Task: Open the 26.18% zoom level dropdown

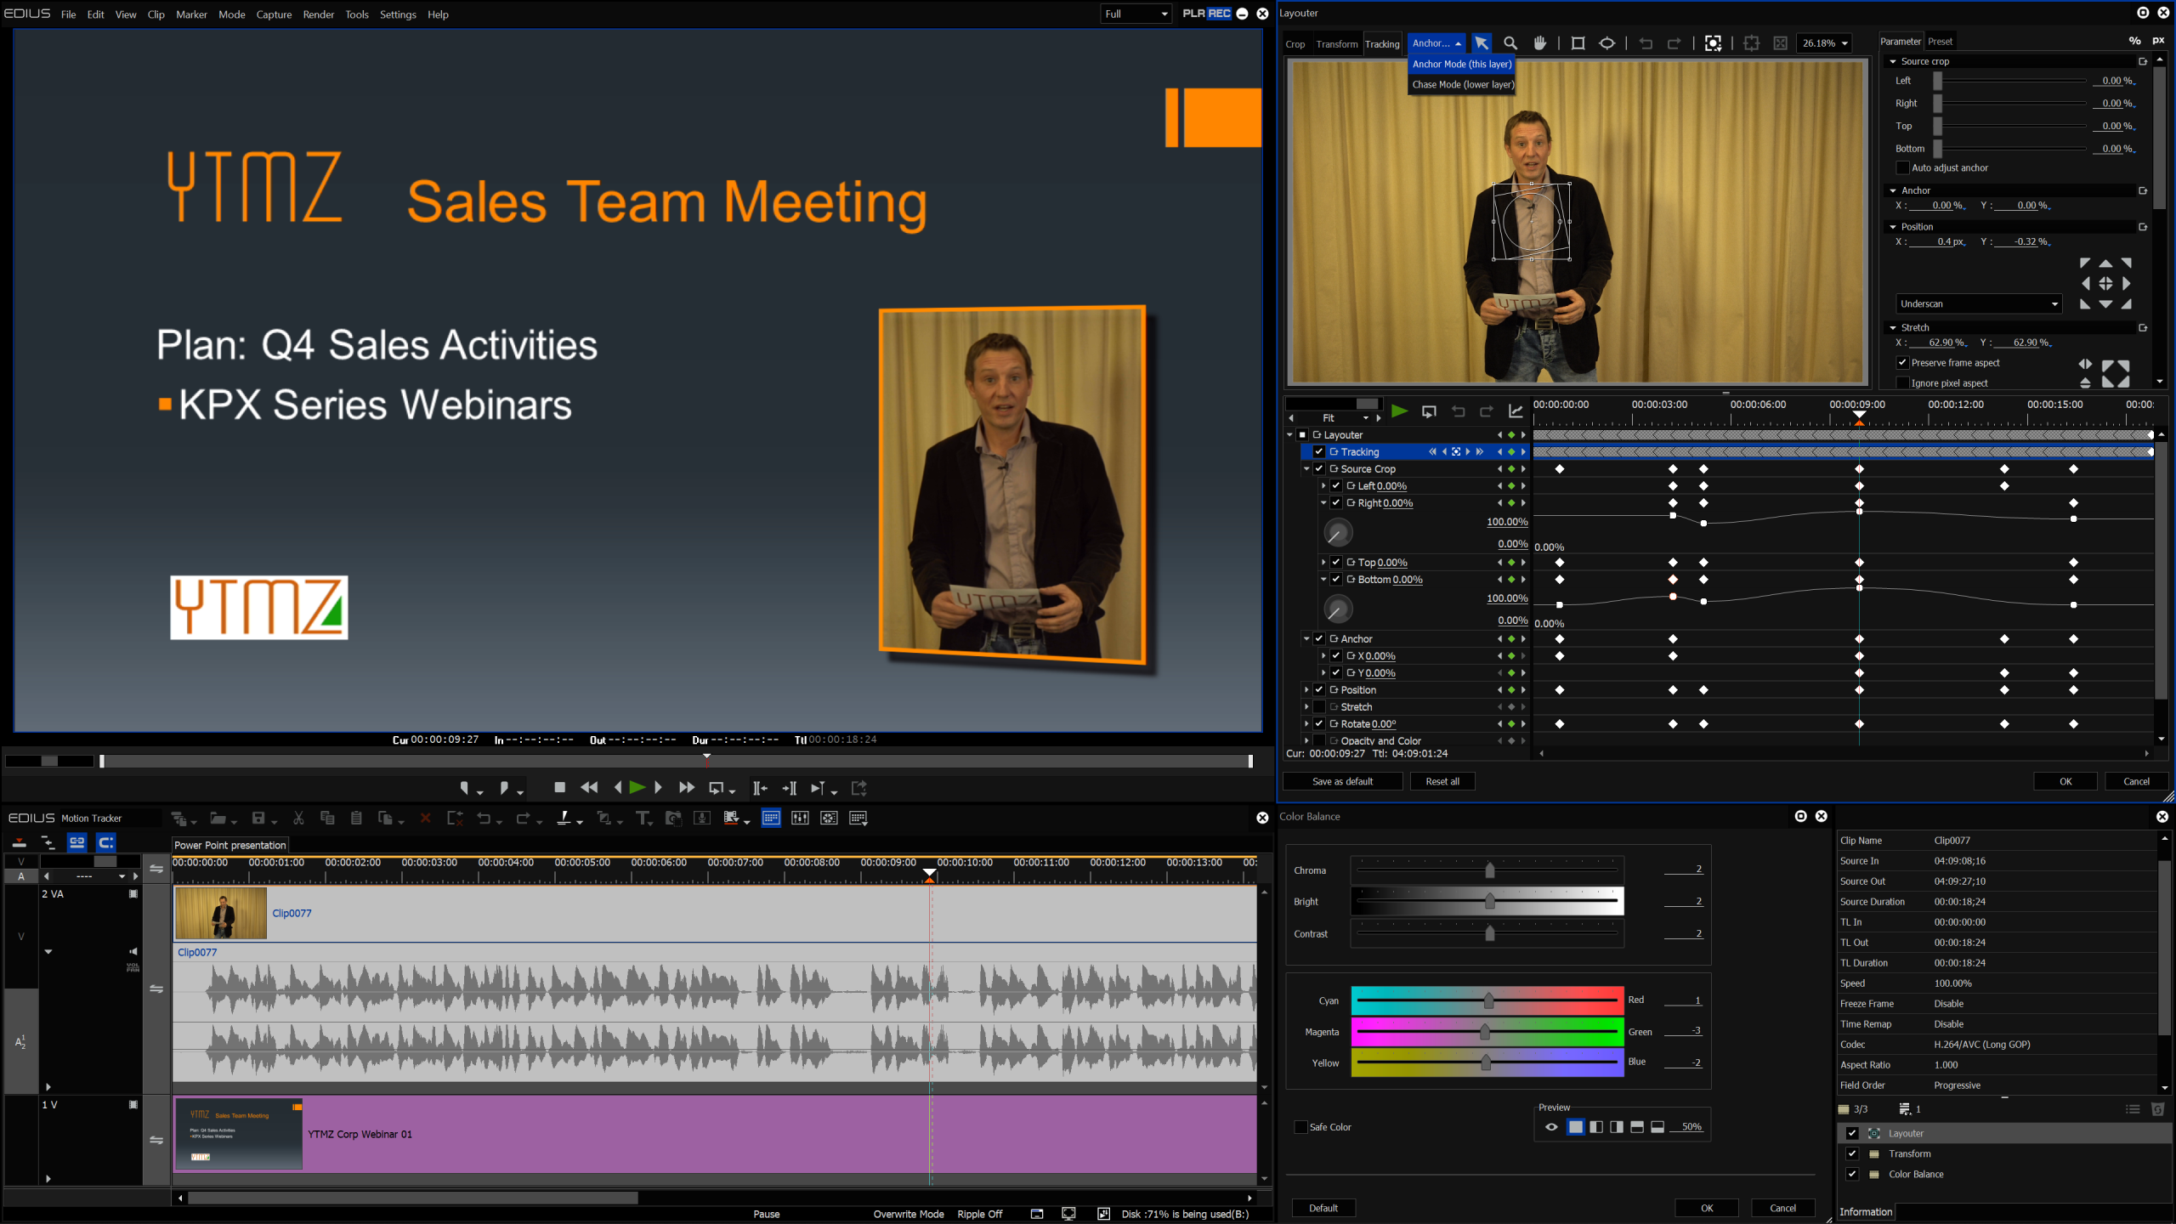Action: pyautogui.click(x=1824, y=43)
